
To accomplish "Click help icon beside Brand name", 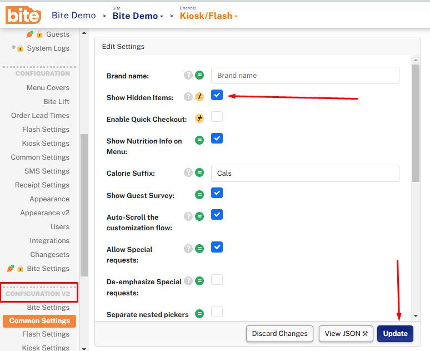I will [188, 76].
